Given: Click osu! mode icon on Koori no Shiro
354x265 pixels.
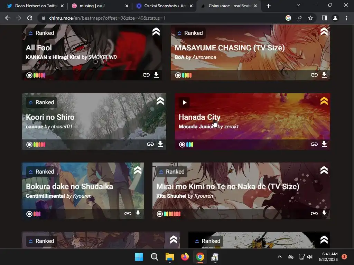Looking at the screenshot, I should [29, 145].
